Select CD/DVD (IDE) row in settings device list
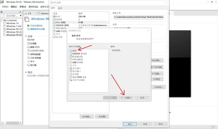The image size is (218, 129). [81, 25]
